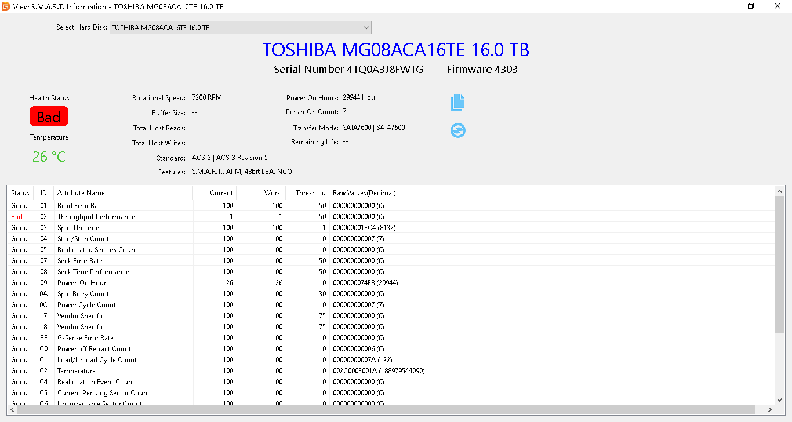Screen dimensions: 792x422
Task: Click the app logo in the title bar
Action: point(6,6)
